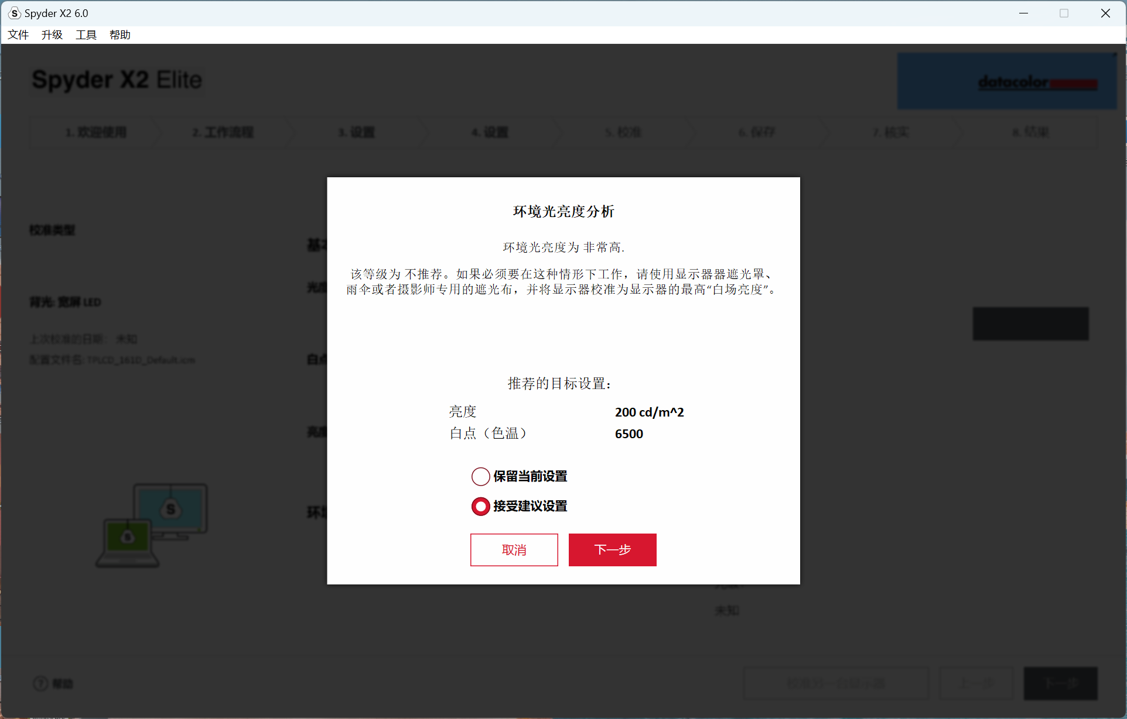Go to step 4. 设置 tab
Screen dimensions: 1127x719
coord(490,132)
